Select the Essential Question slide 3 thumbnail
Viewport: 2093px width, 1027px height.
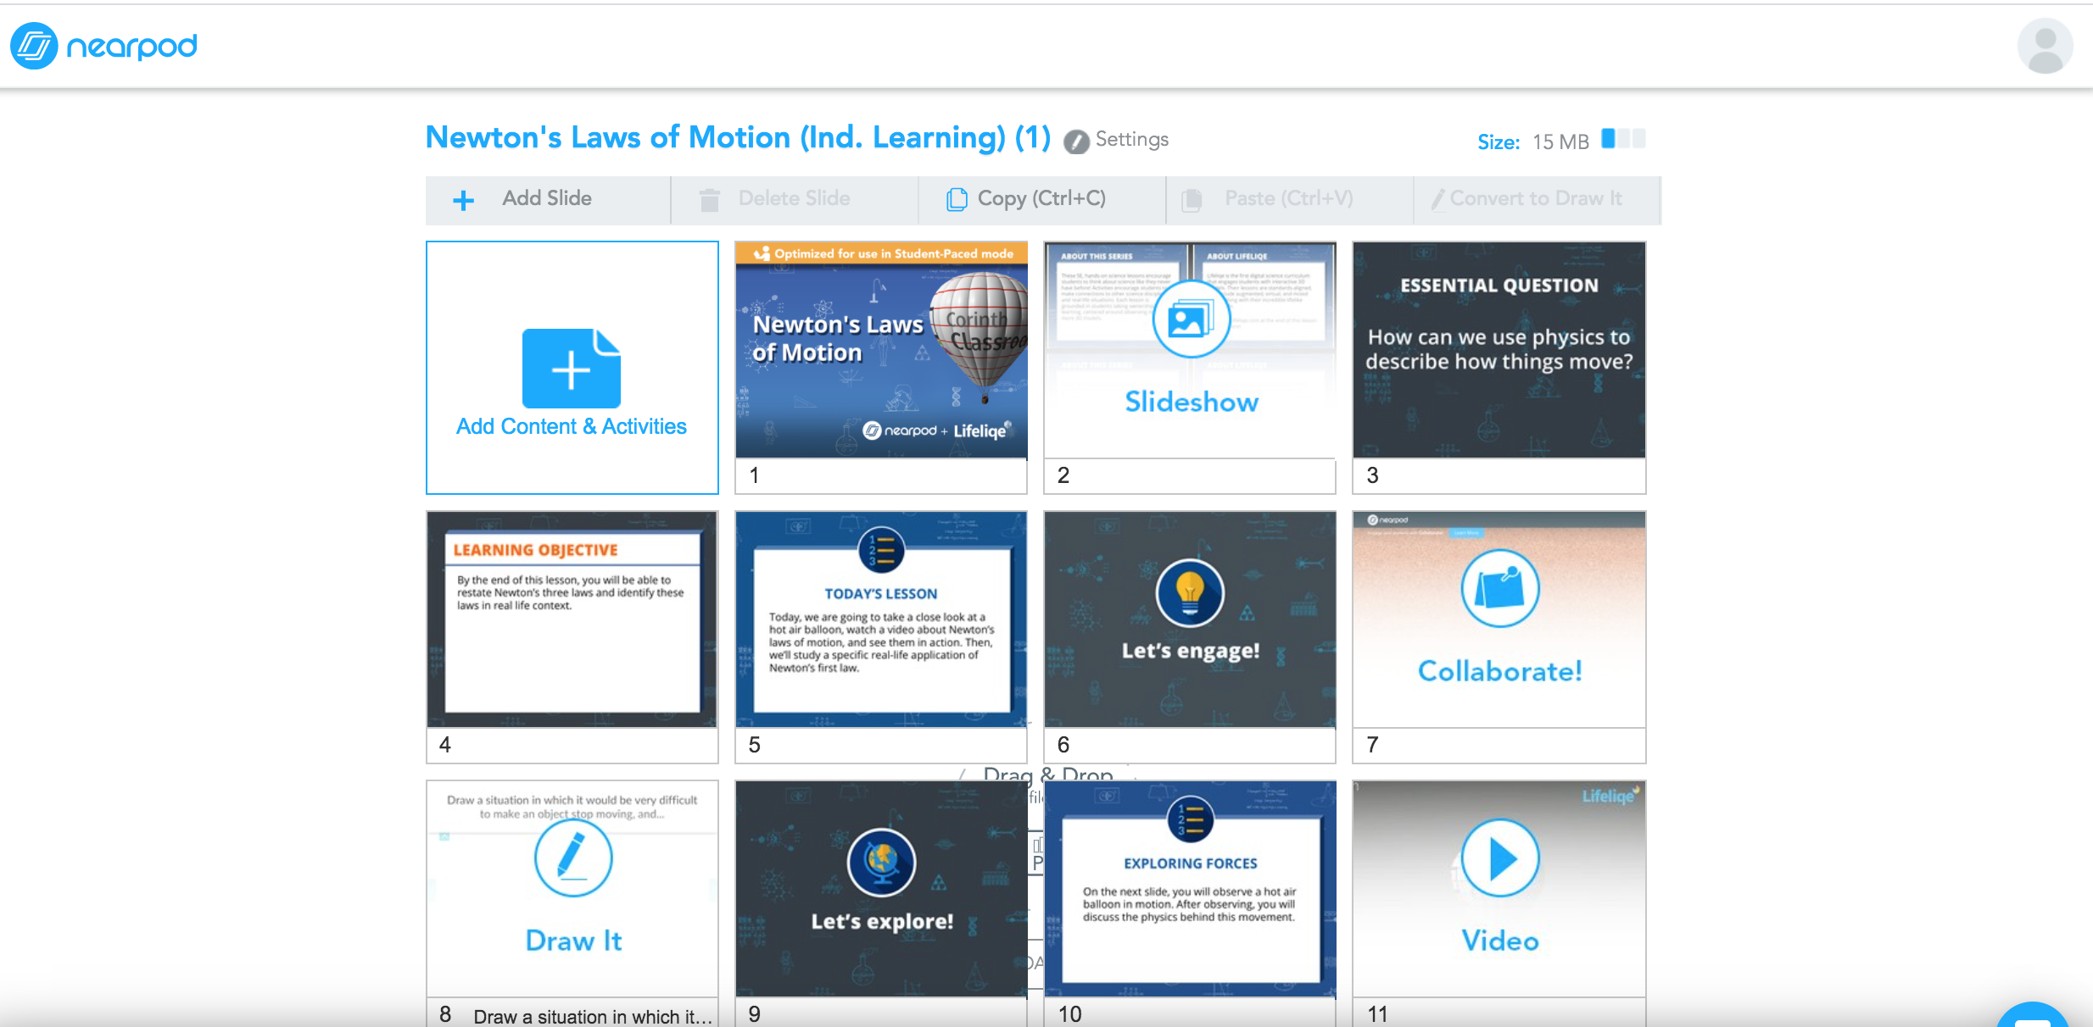click(1499, 350)
